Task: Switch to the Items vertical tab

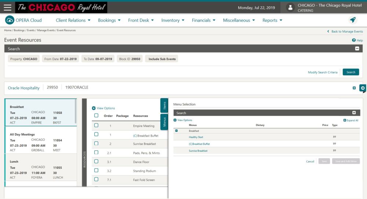Action: (164, 105)
